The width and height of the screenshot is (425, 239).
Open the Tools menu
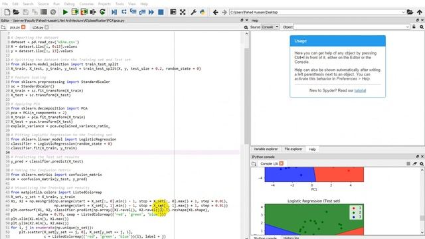click(x=120, y=4)
